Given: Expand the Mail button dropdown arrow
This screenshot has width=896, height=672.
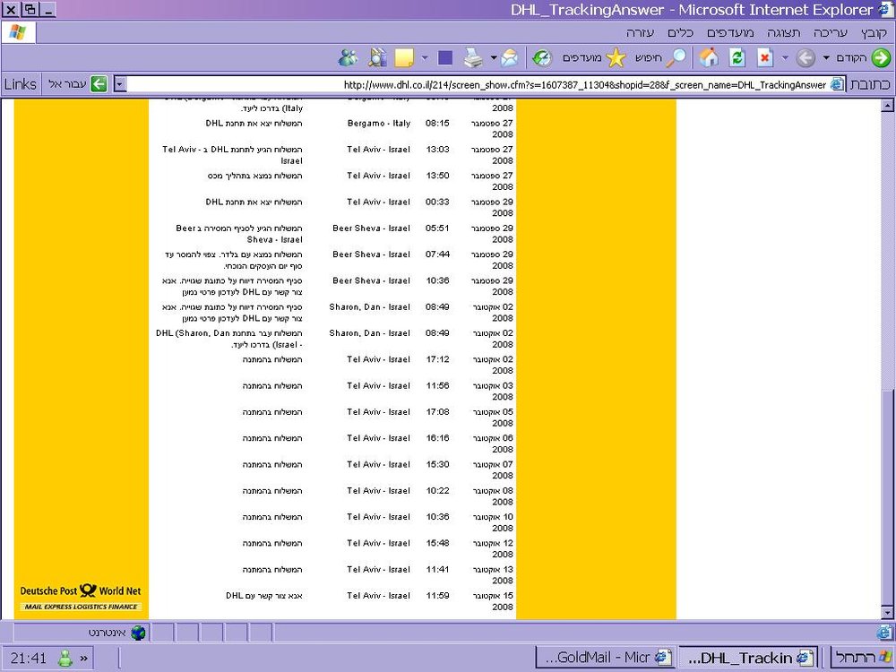Looking at the screenshot, I should pyautogui.click(x=493, y=57).
